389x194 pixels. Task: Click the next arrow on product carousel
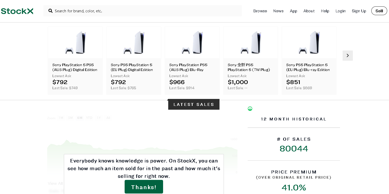click(347, 56)
